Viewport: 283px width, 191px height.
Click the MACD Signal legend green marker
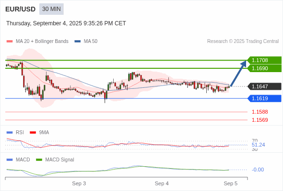coord(39,160)
